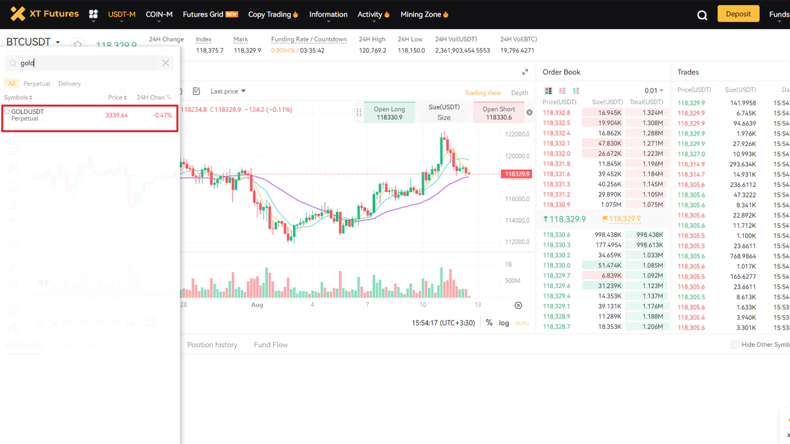
Task: Click the Index price label
Action: (x=203, y=39)
